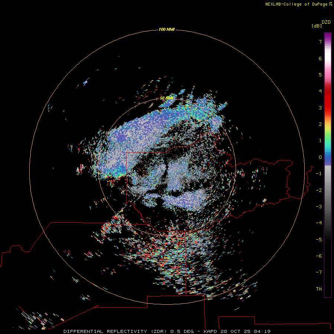Click the colorbar value 7 label
This screenshot has width=334, height=334.
(320, 42)
